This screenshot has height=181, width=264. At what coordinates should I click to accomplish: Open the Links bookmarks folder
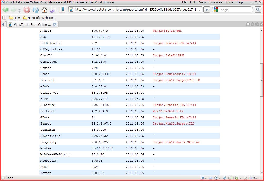coord(15,18)
